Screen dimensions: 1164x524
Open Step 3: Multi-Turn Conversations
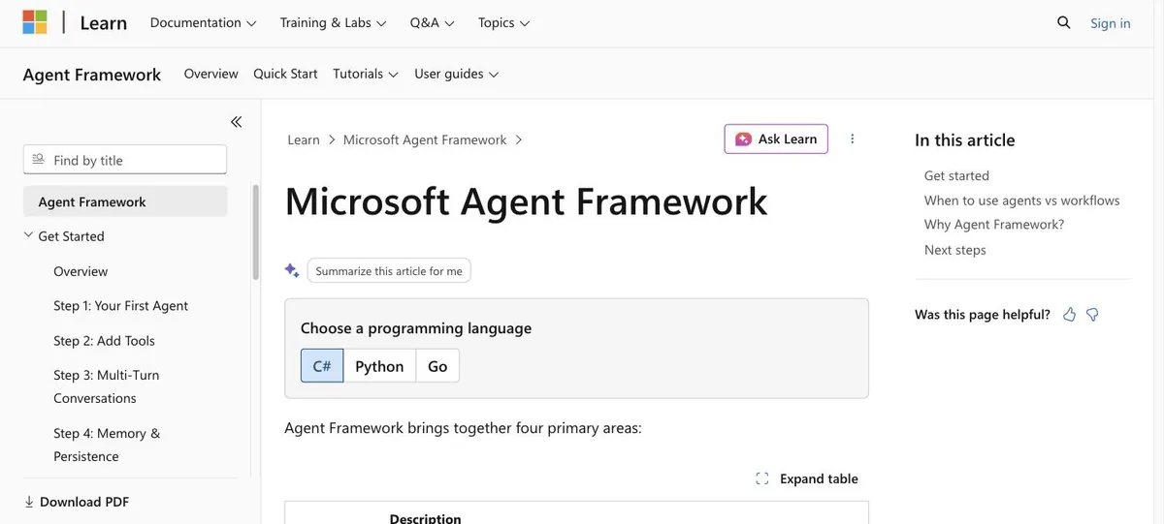[107, 386]
